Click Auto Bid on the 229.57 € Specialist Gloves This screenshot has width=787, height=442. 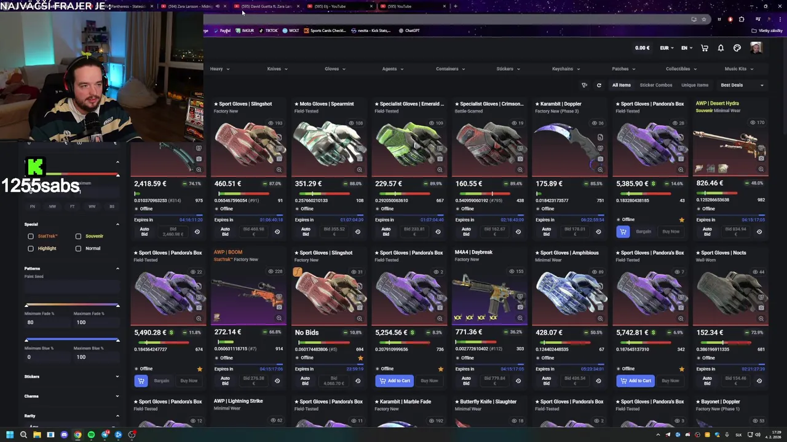click(x=386, y=231)
